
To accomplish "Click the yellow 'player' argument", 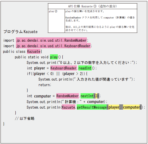I will tap(114, 107).
